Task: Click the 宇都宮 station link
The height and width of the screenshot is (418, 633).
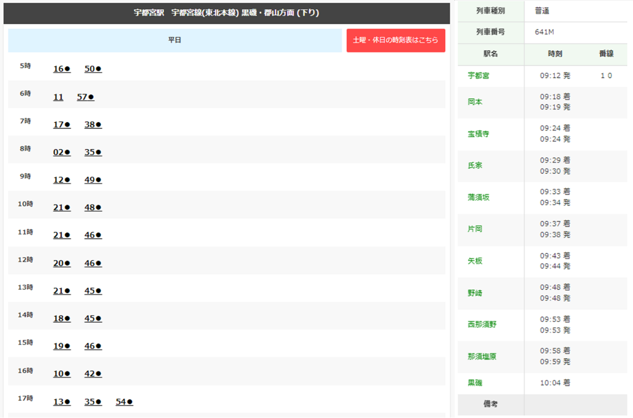Action: tap(478, 76)
